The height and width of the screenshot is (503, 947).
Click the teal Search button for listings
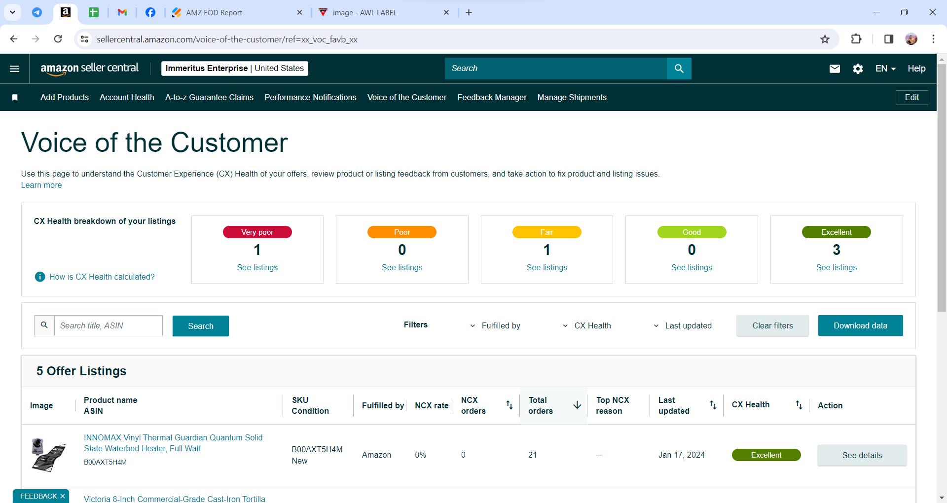click(201, 326)
